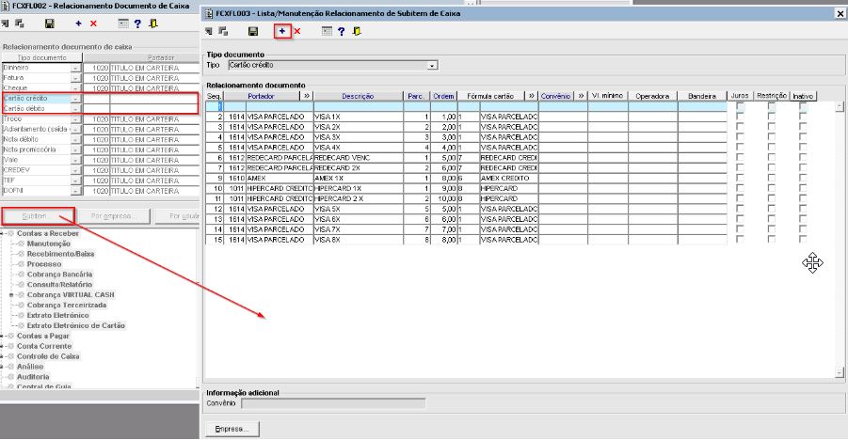Select Recebimento/Baixa tree item

(x=60, y=254)
